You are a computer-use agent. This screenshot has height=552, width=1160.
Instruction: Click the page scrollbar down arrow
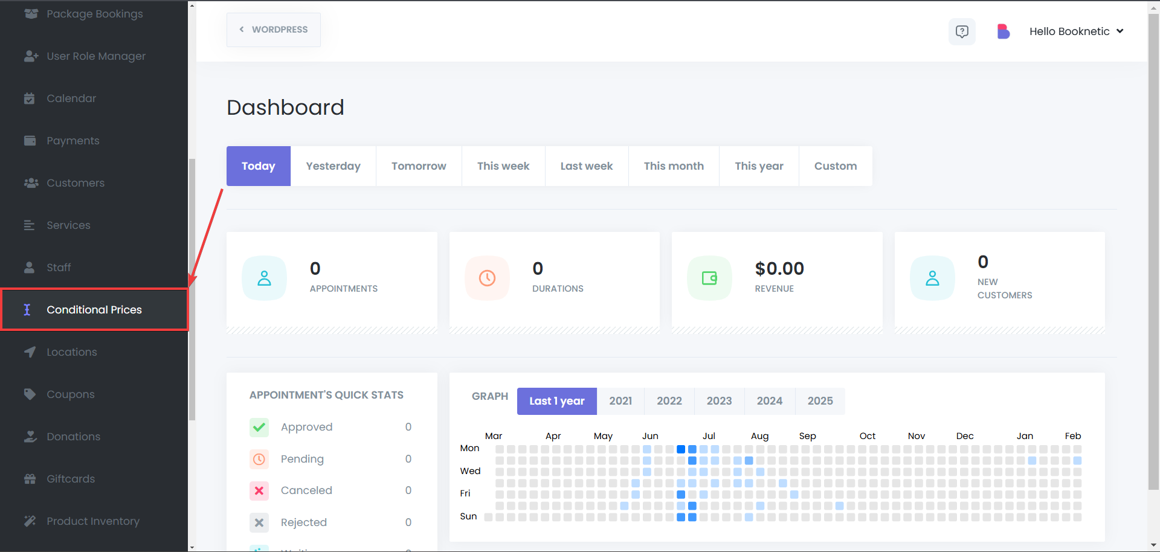tap(1154, 546)
